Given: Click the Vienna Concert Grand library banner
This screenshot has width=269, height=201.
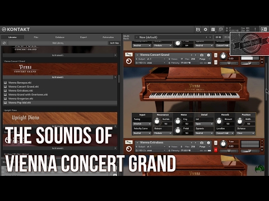Looking at the screenshot, I should click(60, 69).
